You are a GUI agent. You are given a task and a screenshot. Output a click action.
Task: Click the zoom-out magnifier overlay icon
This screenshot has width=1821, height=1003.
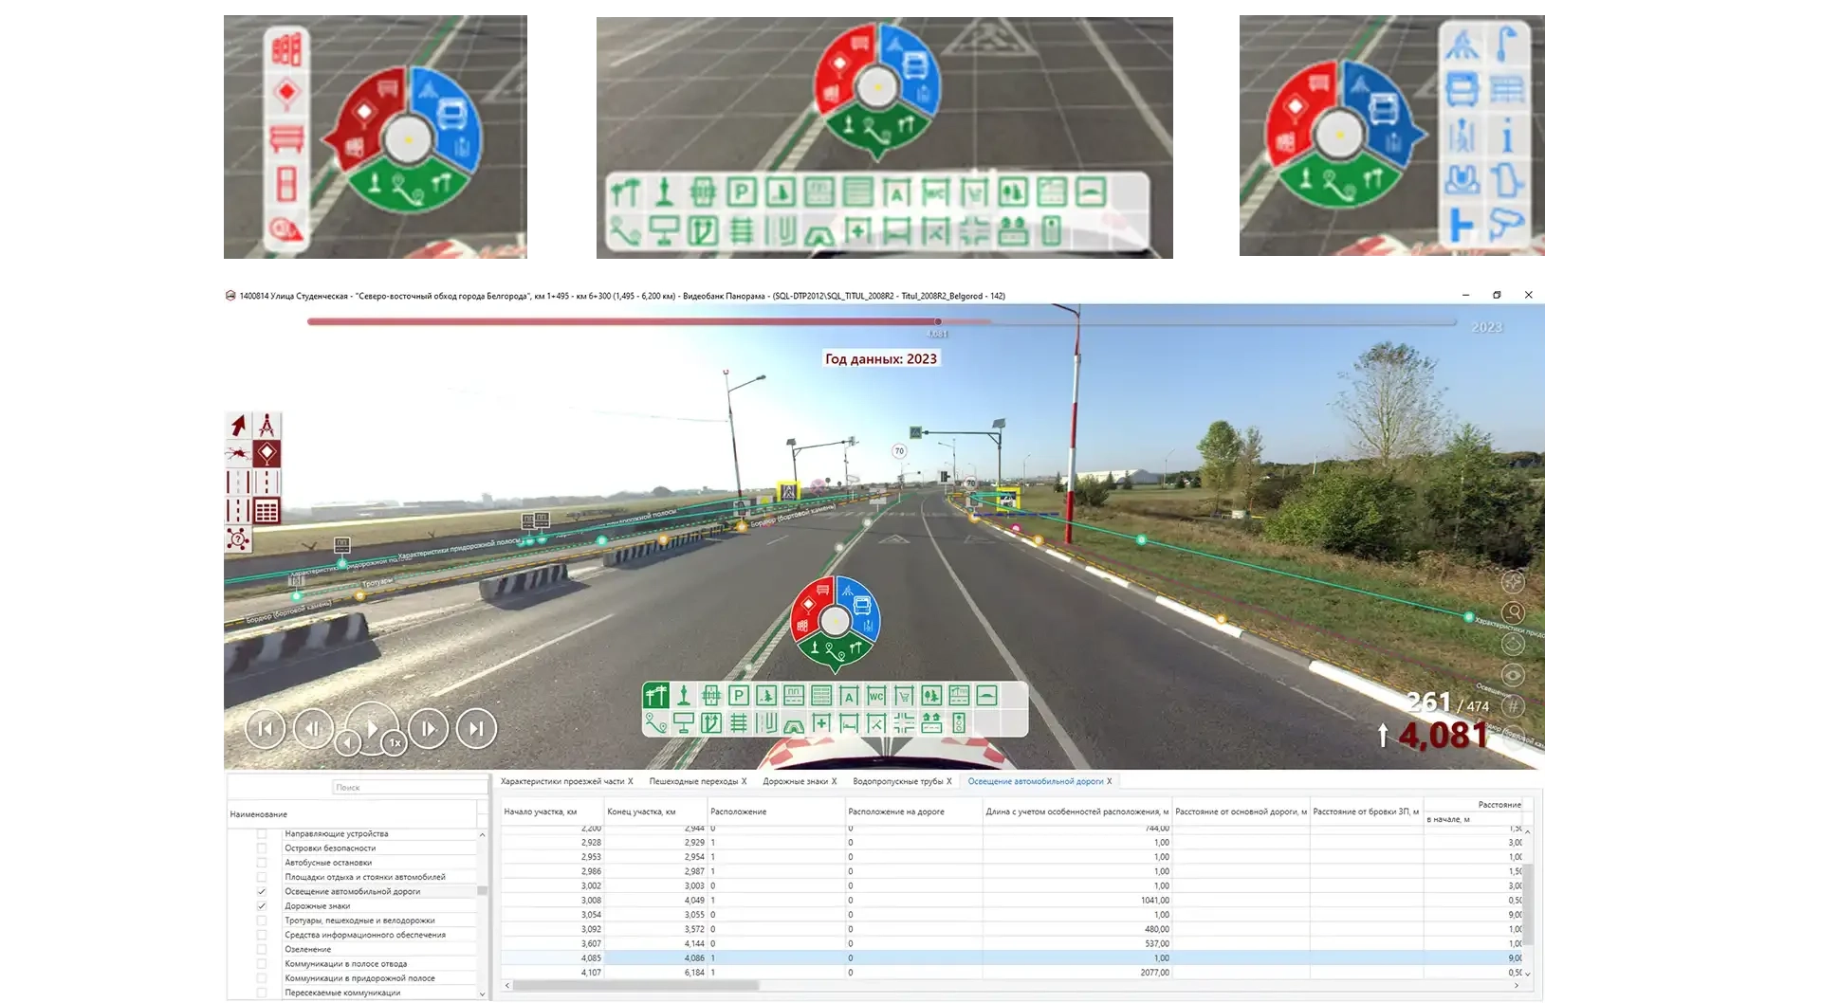tap(1513, 612)
